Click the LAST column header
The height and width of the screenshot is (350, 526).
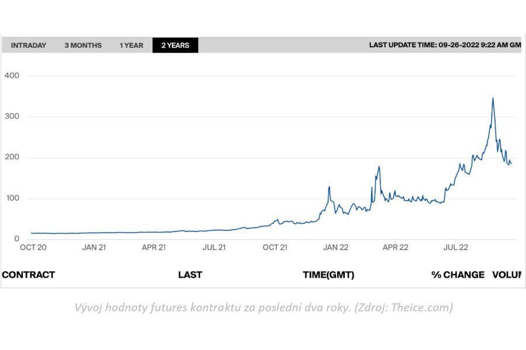190,275
